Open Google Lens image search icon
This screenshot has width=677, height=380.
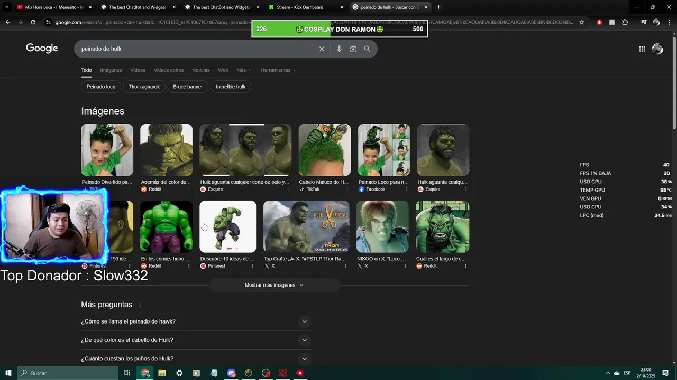(x=353, y=49)
